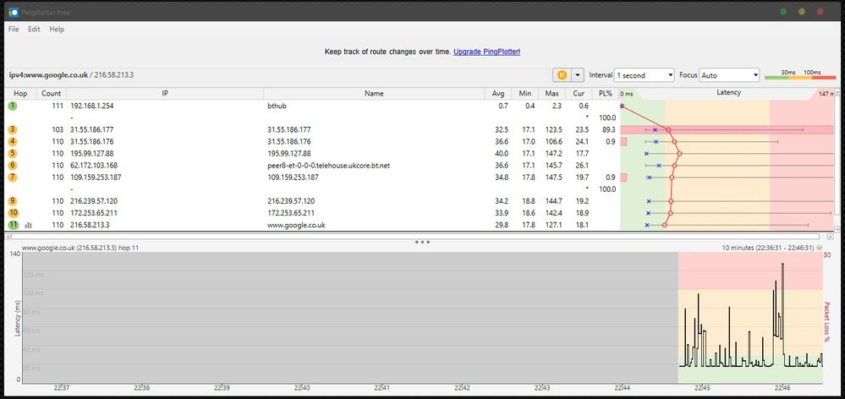
Task: Open the dropdown arrow beside the pause button
Action: click(x=578, y=75)
